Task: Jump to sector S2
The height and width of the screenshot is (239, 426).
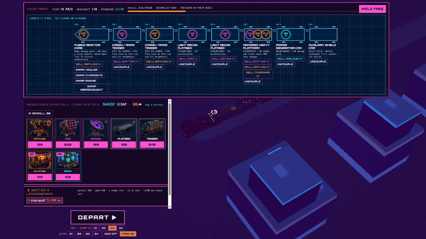Action: (104, 228)
